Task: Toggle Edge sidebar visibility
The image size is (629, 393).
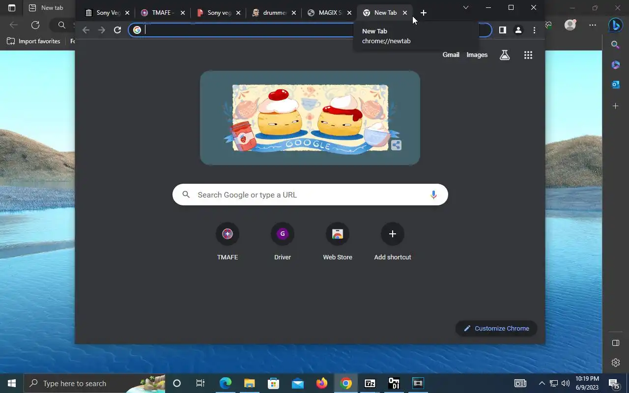Action: [615, 343]
